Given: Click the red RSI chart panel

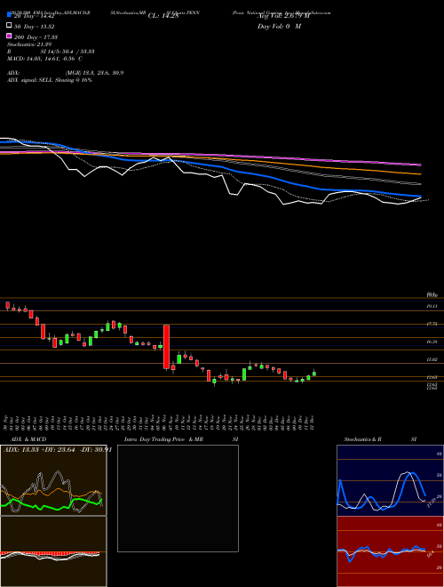Looking at the screenshot, I should [390, 551].
